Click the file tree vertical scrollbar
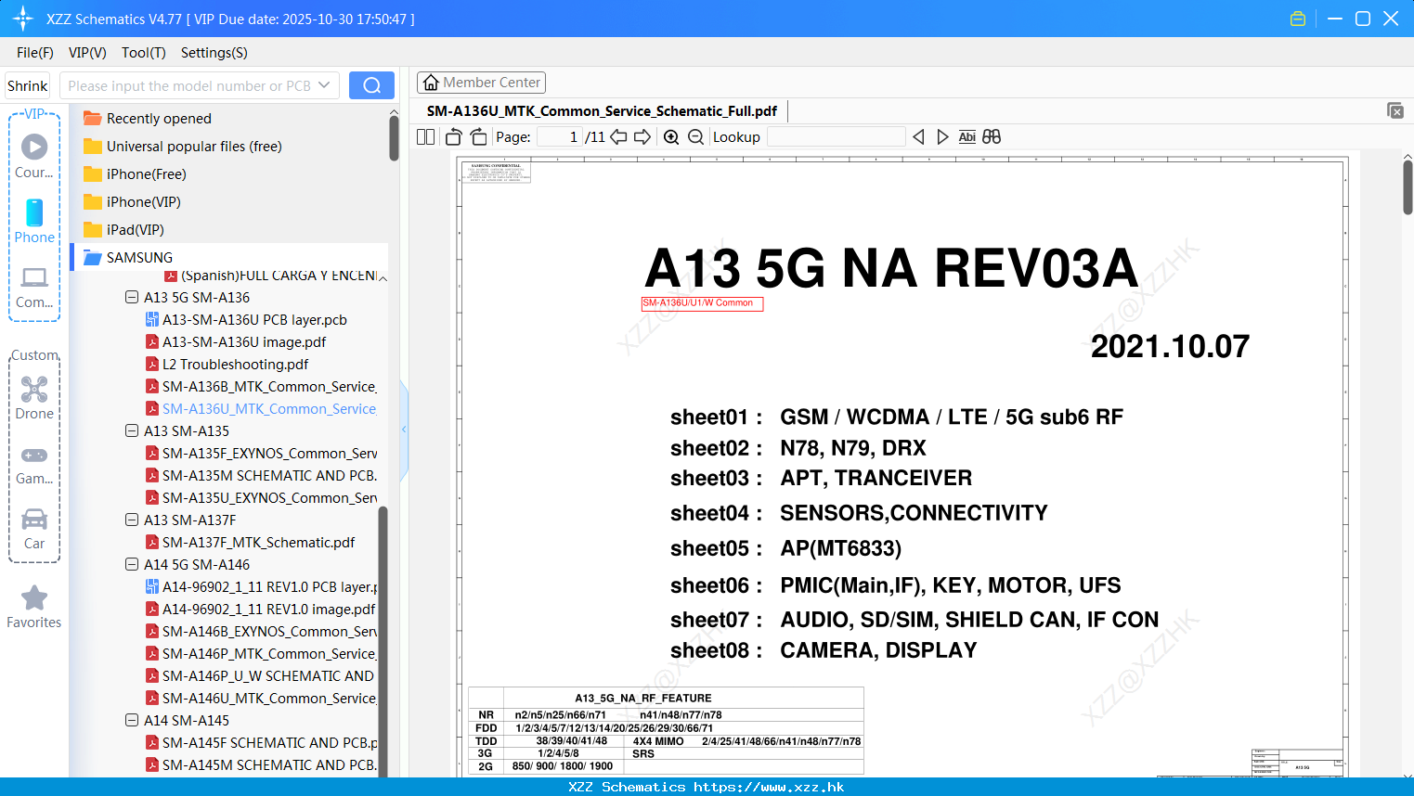 [383, 640]
